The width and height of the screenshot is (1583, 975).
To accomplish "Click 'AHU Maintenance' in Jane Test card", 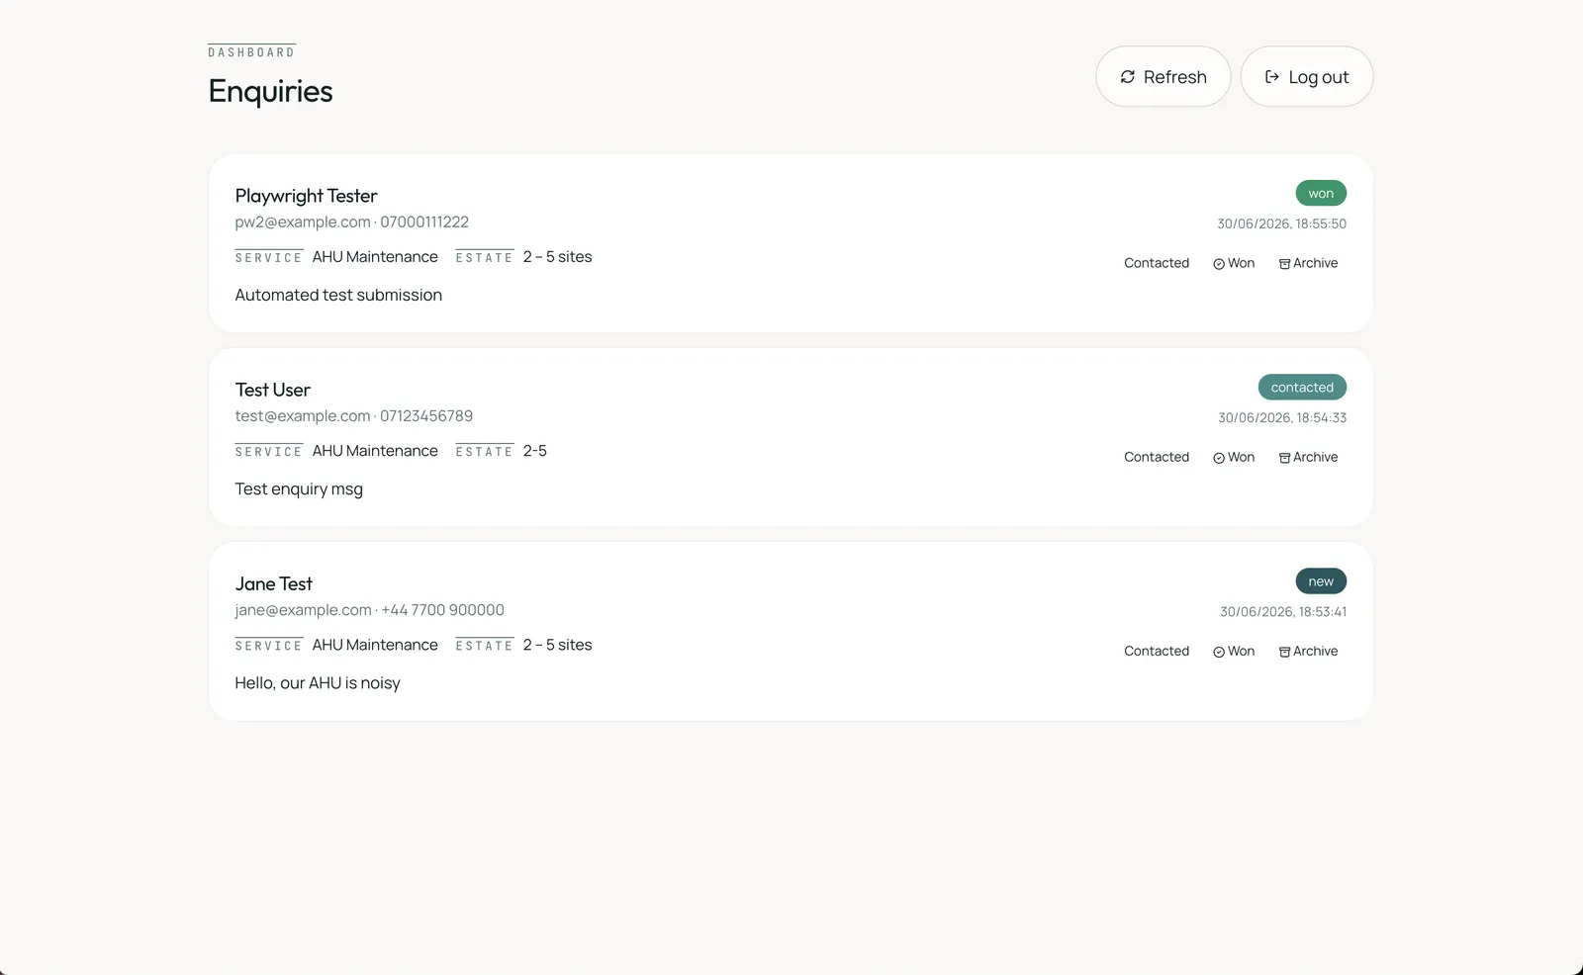I will (x=375, y=645).
